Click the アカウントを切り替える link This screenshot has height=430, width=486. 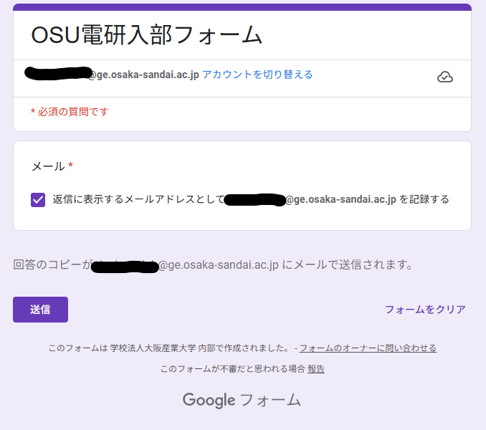tap(257, 75)
